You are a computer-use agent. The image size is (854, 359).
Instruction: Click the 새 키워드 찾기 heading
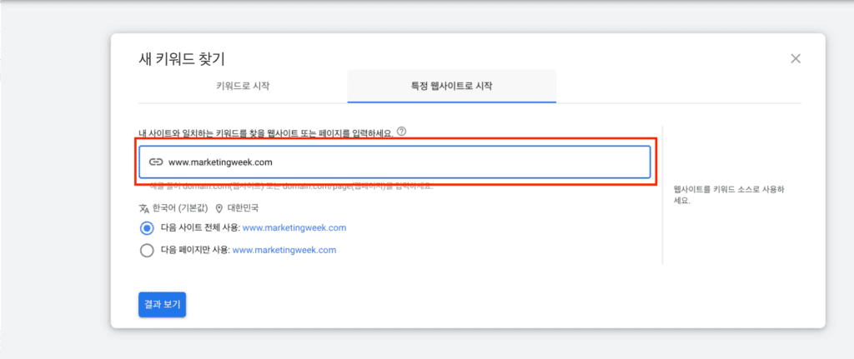click(x=182, y=59)
